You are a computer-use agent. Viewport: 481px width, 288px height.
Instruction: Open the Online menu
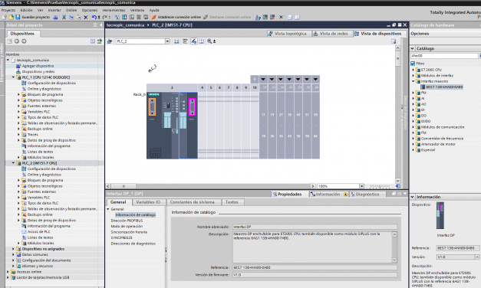click(x=71, y=10)
